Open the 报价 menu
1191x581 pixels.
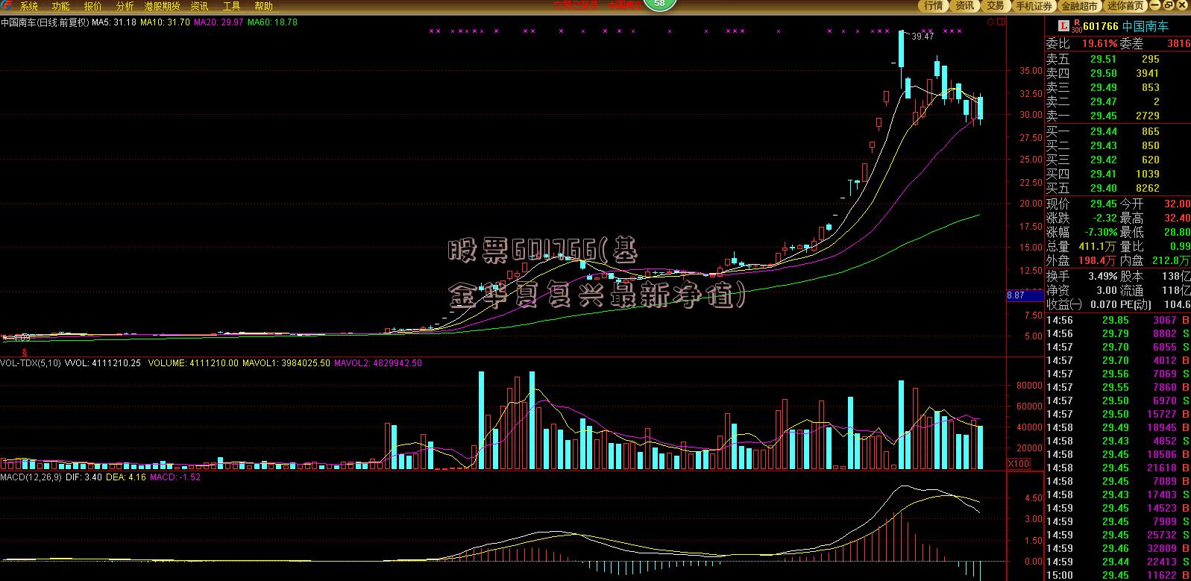pos(93,6)
